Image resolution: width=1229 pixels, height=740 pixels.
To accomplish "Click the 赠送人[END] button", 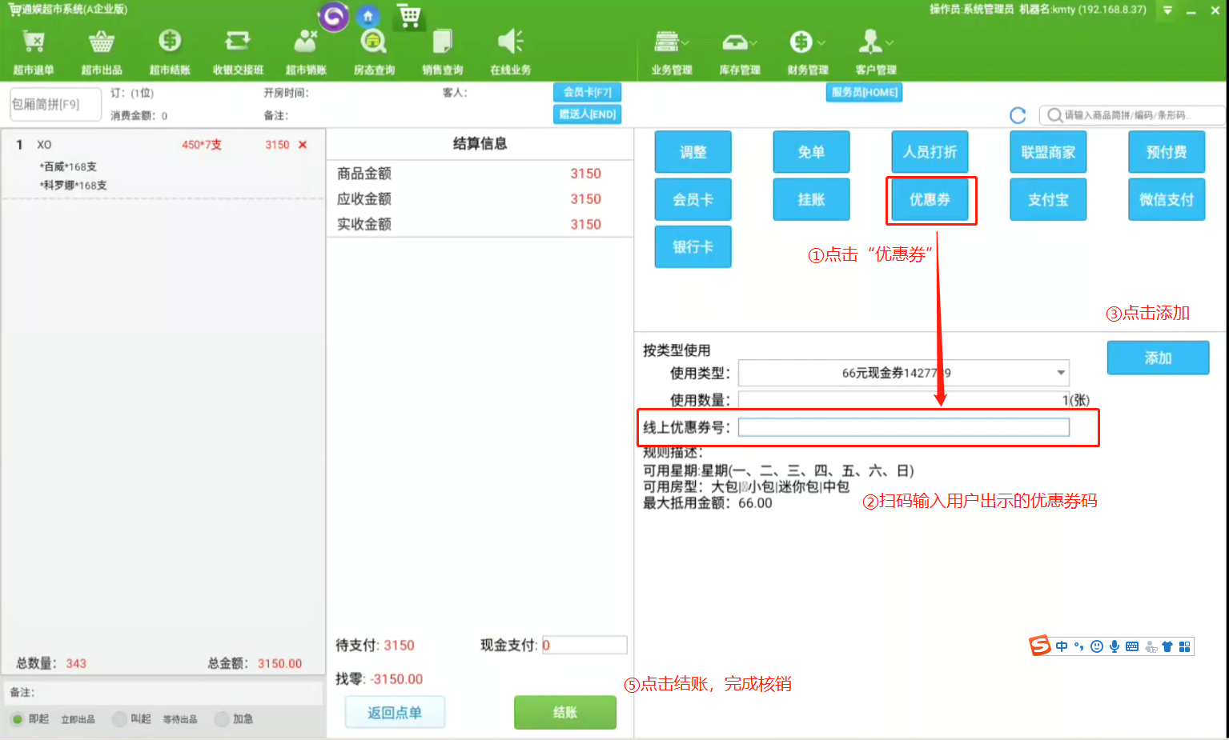I will [x=587, y=114].
